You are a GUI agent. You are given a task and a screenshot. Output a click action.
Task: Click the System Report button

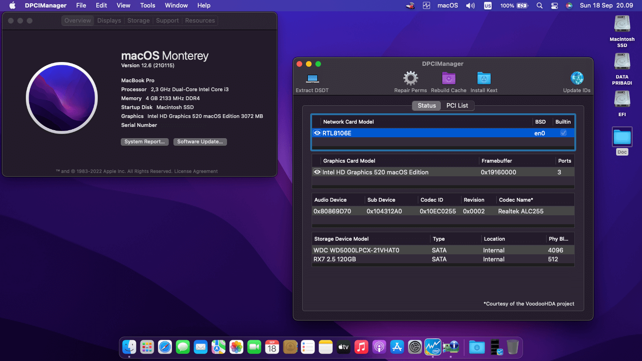click(x=144, y=141)
